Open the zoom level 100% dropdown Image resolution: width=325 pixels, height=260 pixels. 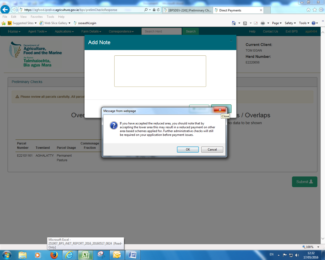(x=318, y=247)
